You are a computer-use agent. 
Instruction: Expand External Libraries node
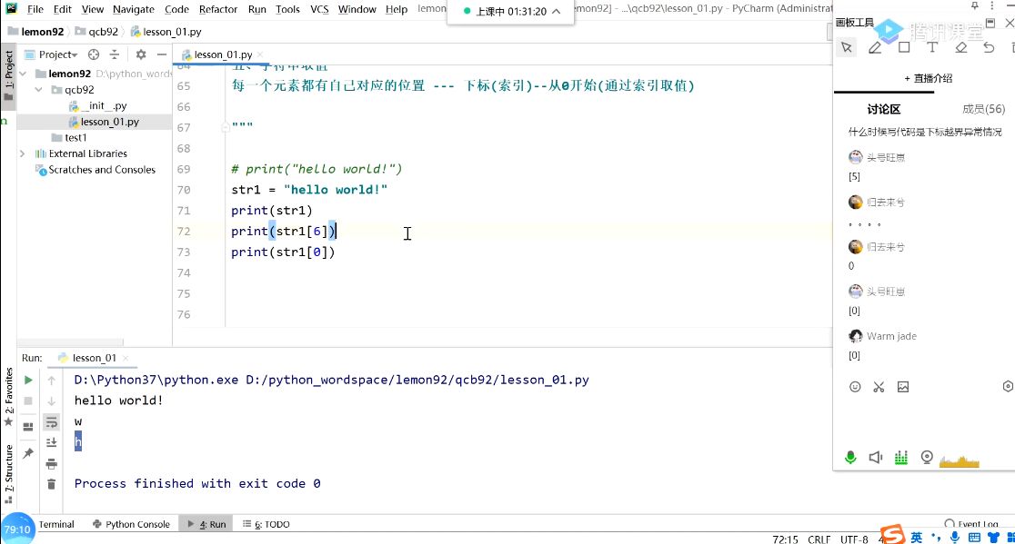23,153
